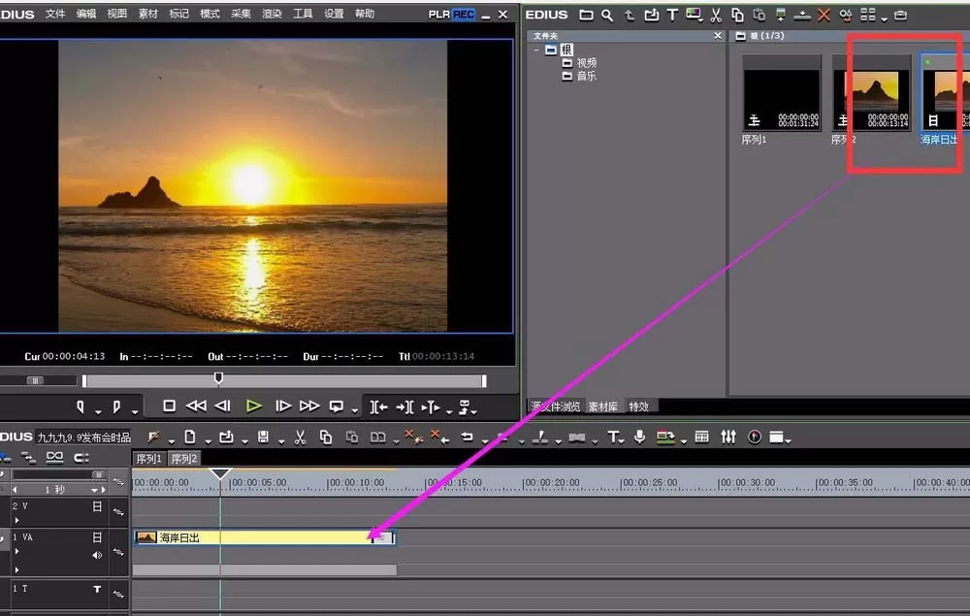The image size is (970, 616).
Task: Toggle the video channel icon on 2 V track
Action: [x=97, y=506]
